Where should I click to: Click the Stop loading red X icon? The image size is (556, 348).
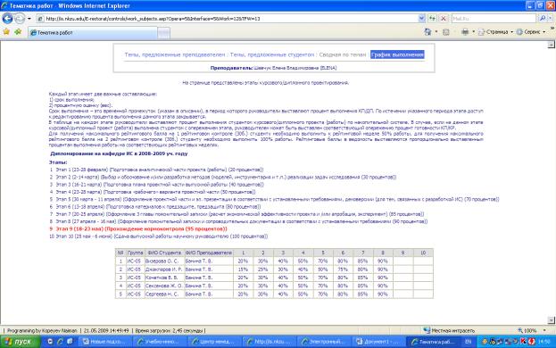pos(444,19)
